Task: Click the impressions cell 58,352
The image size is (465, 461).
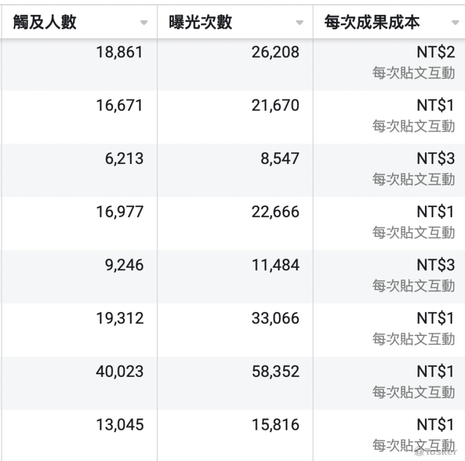Action: point(275,371)
